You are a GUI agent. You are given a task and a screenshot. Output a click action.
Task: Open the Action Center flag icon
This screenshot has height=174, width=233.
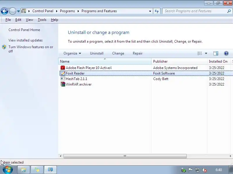tap(190, 170)
